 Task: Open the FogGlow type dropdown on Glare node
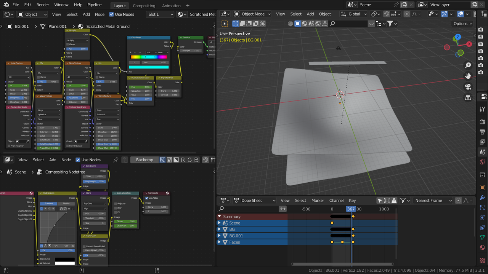[95, 204]
